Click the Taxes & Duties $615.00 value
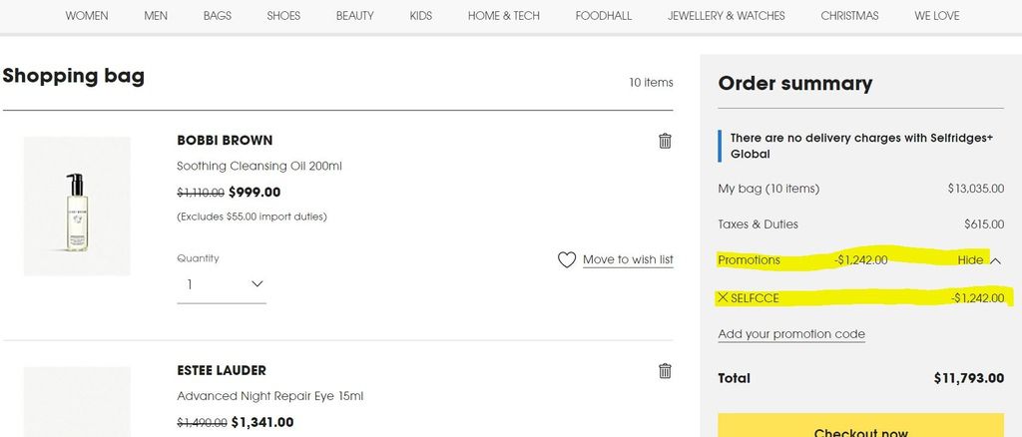Viewport: 1022px width, 437px height. tap(984, 224)
